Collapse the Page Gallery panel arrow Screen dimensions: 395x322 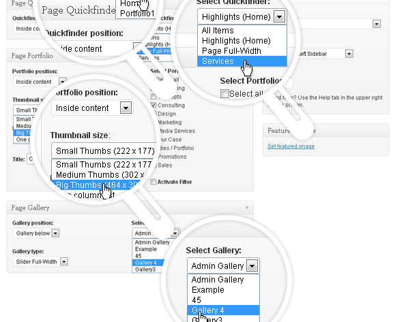[247, 208]
